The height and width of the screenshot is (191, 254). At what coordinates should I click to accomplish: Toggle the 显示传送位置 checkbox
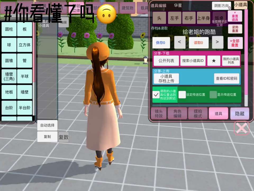pos(213,95)
